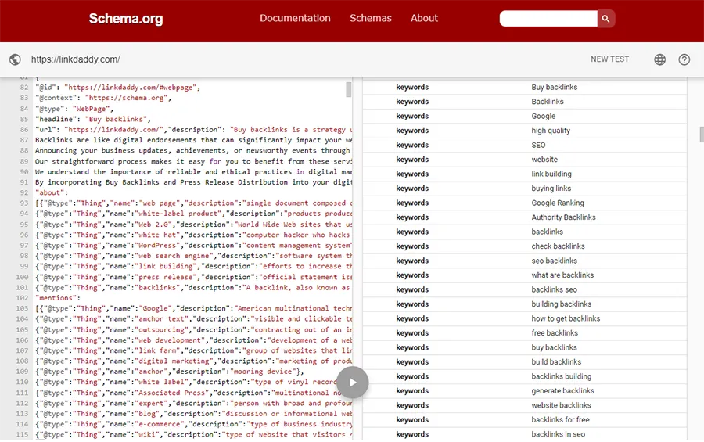Click code line 92 "about"
704x442 pixels.
(52, 192)
